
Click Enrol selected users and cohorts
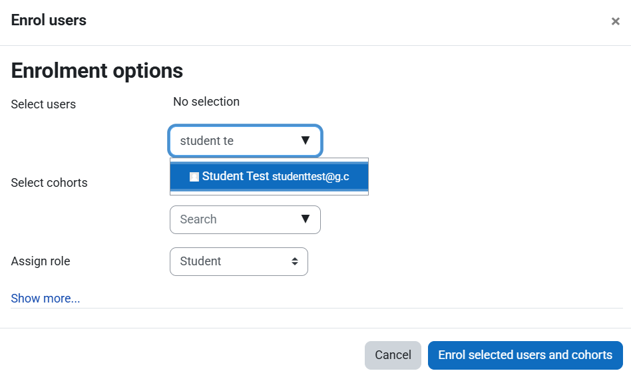click(525, 355)
